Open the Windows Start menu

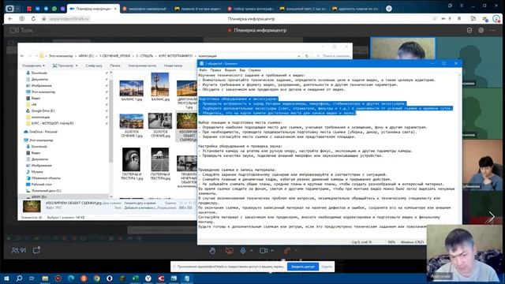[x=6, y=278]
